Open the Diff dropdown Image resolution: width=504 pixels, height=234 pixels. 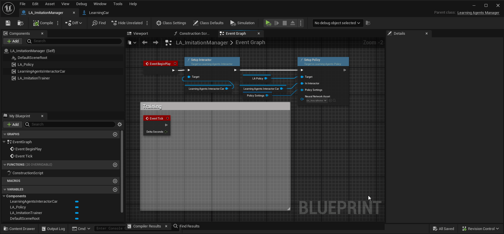coord(74,23)
